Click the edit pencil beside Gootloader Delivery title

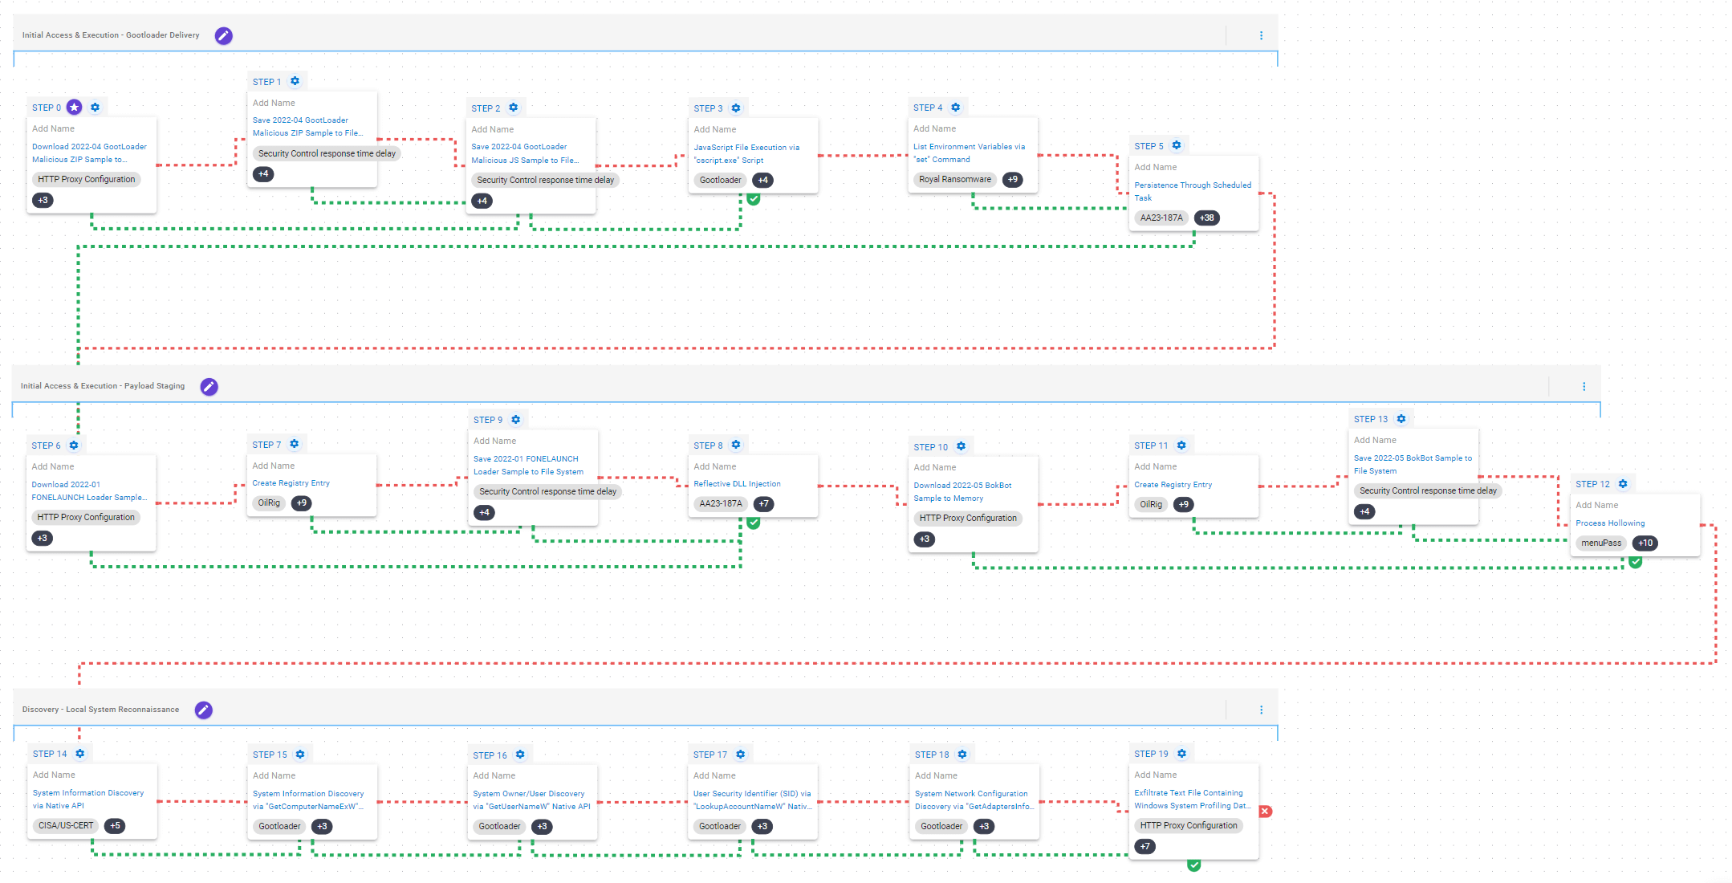(x=223, y=35)
